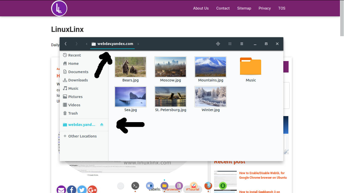Screen dimensions: 344x193
Task: Open the #Tutorial label link
Action: pos(193,189)
